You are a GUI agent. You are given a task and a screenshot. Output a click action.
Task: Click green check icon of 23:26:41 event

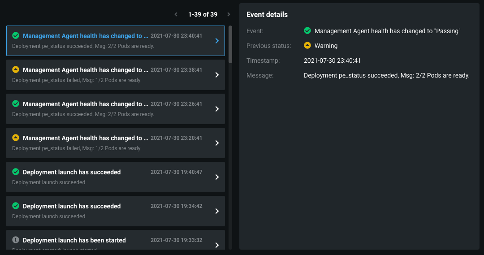[x=16, y=104]
